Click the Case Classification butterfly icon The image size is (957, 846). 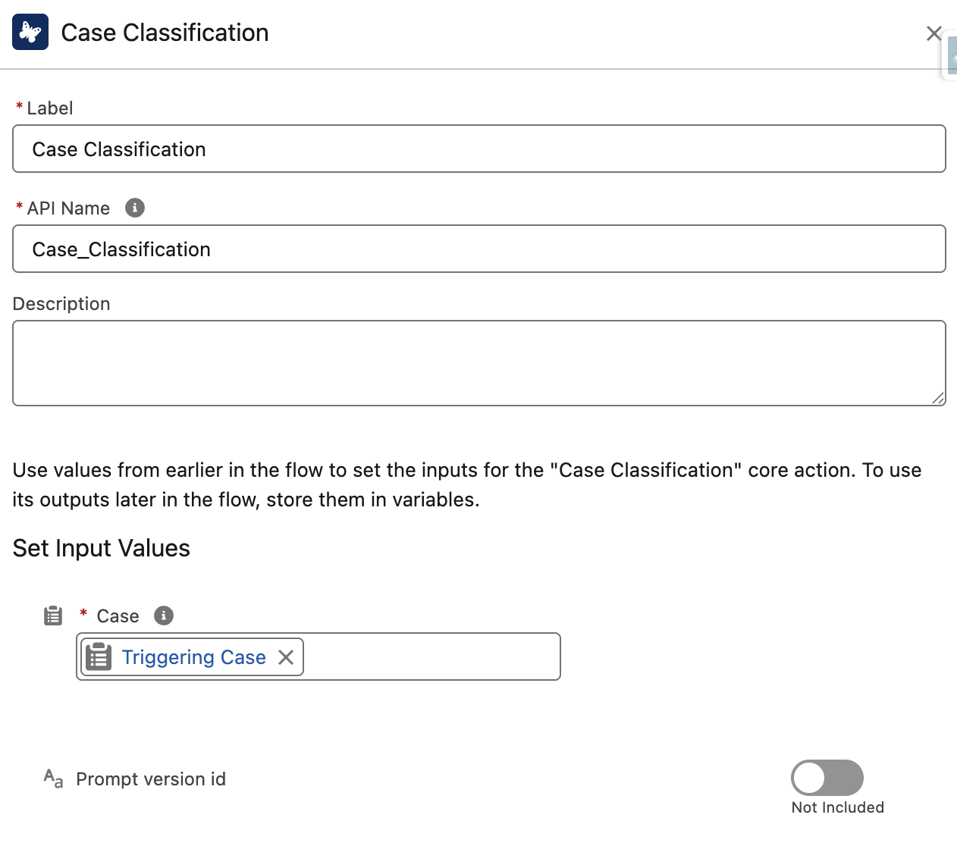pyautogui.click(x=30, y=31)
